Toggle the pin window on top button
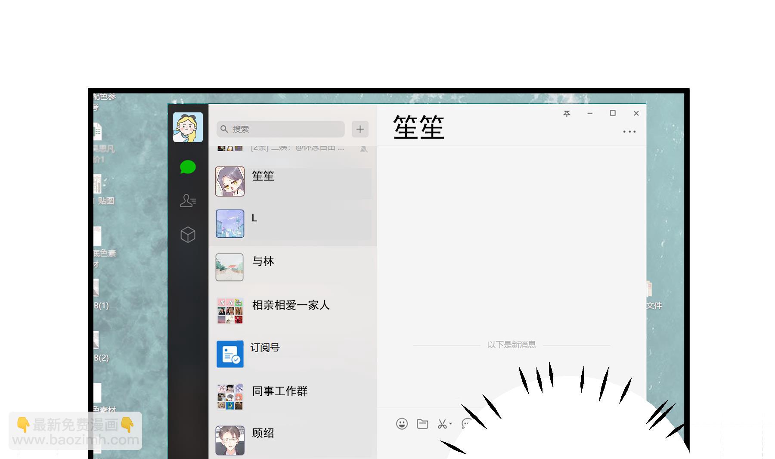Viewport: 775px width, 459px height. tap(567, 114)
